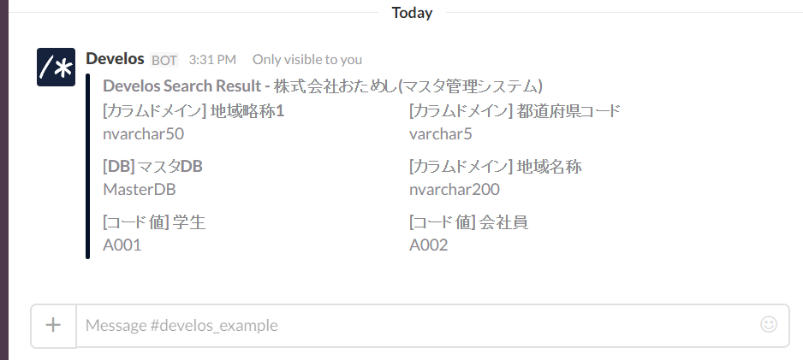The image size is (803, 360).
Task: Open the emoji picker smiley icon
Action: 768,324
